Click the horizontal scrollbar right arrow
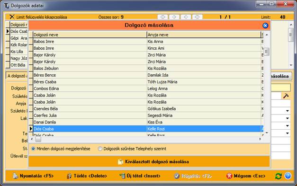Screen dimensions: 297x186 pos(260,139)
